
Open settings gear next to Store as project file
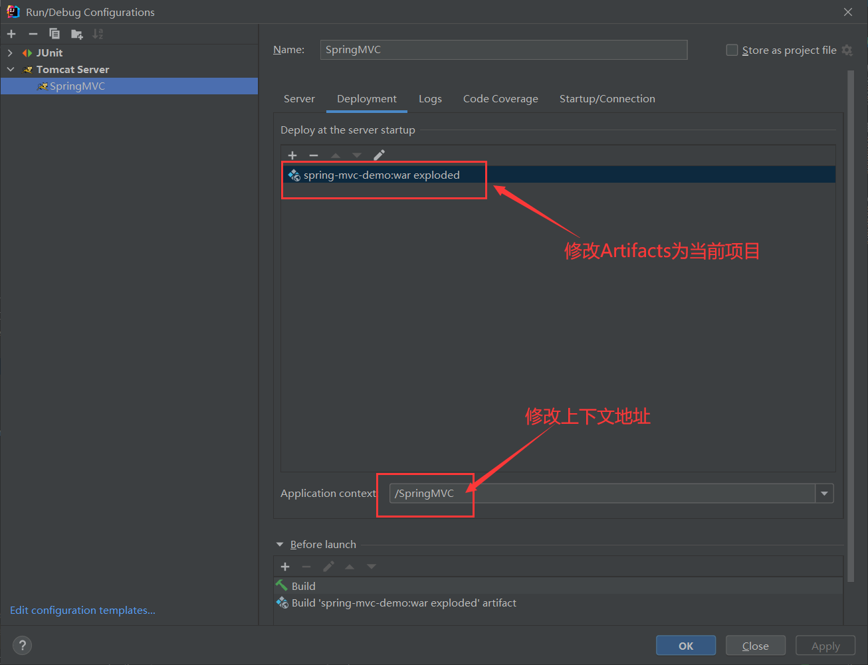(847, 50)
